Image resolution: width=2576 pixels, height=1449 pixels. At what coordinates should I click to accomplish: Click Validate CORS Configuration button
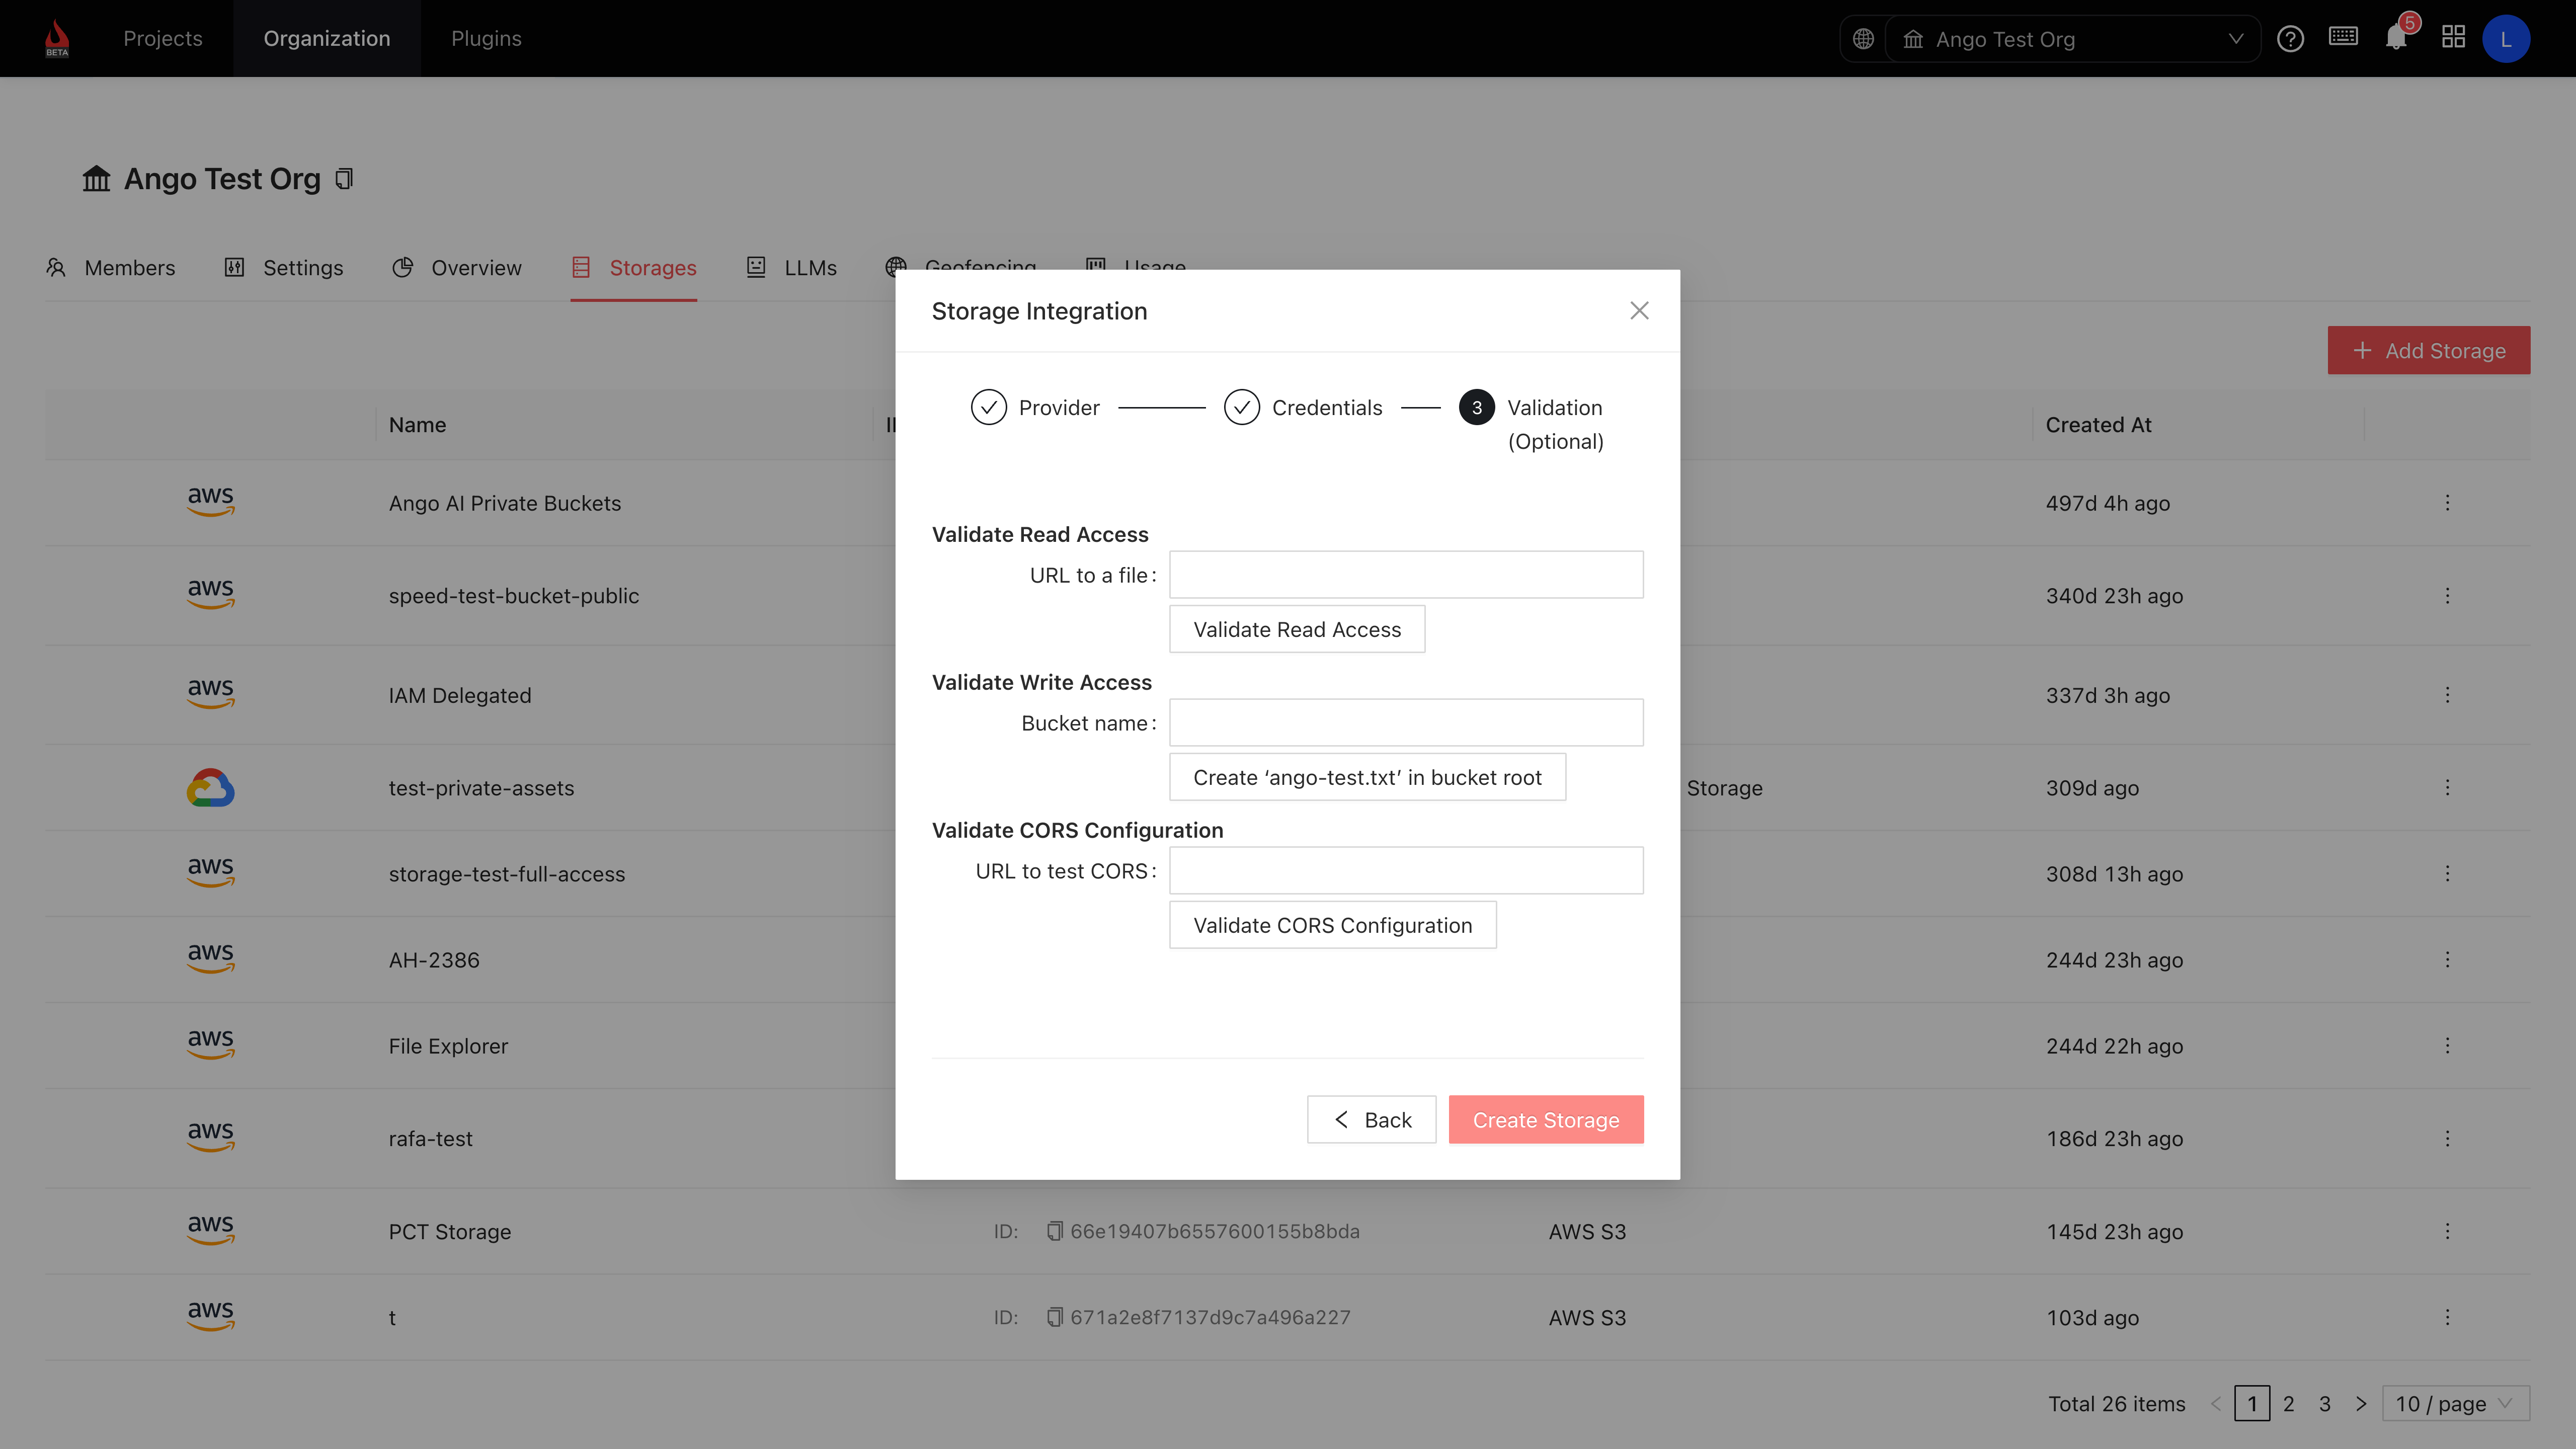(x=1332, y=926)
